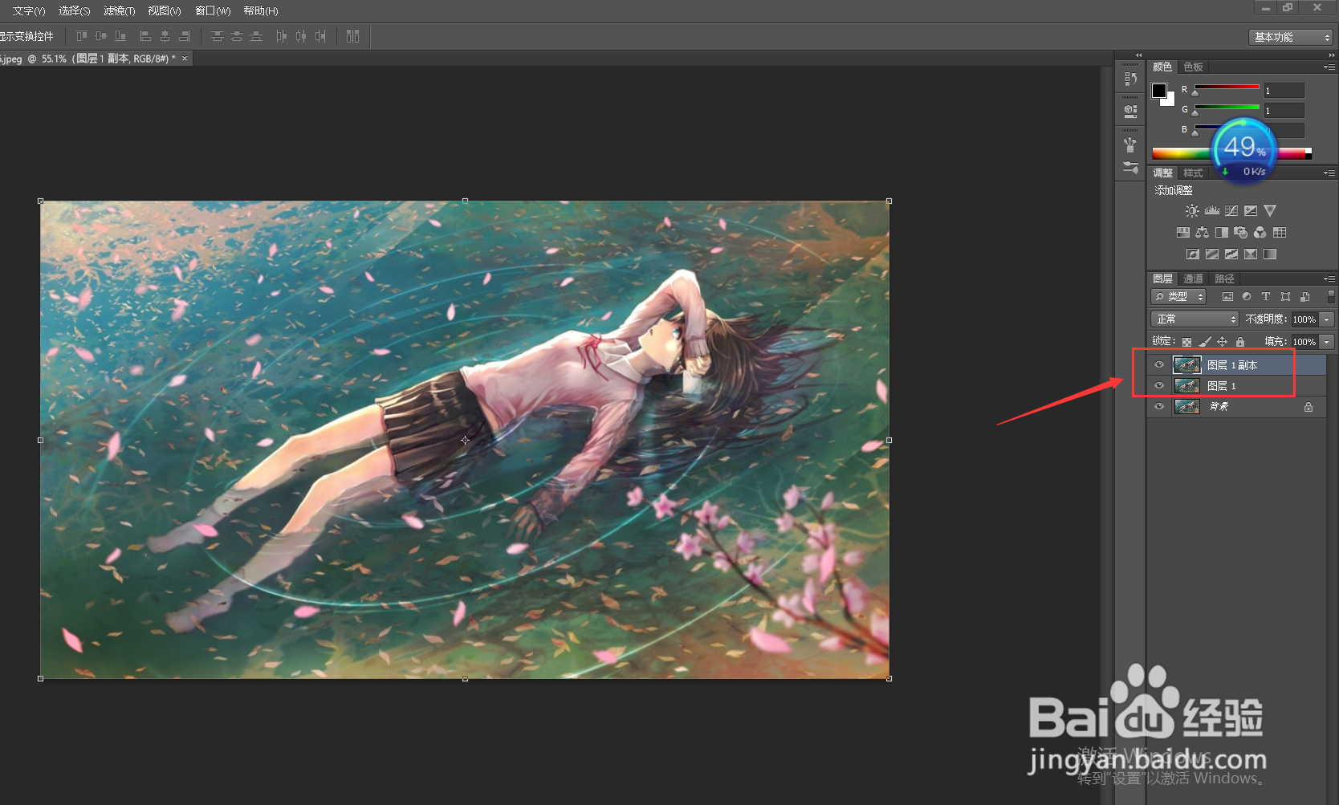This screenshot has height=805, width=1339.
Task: Open the 类型 layer filter dropdown
Action: 1178,297
